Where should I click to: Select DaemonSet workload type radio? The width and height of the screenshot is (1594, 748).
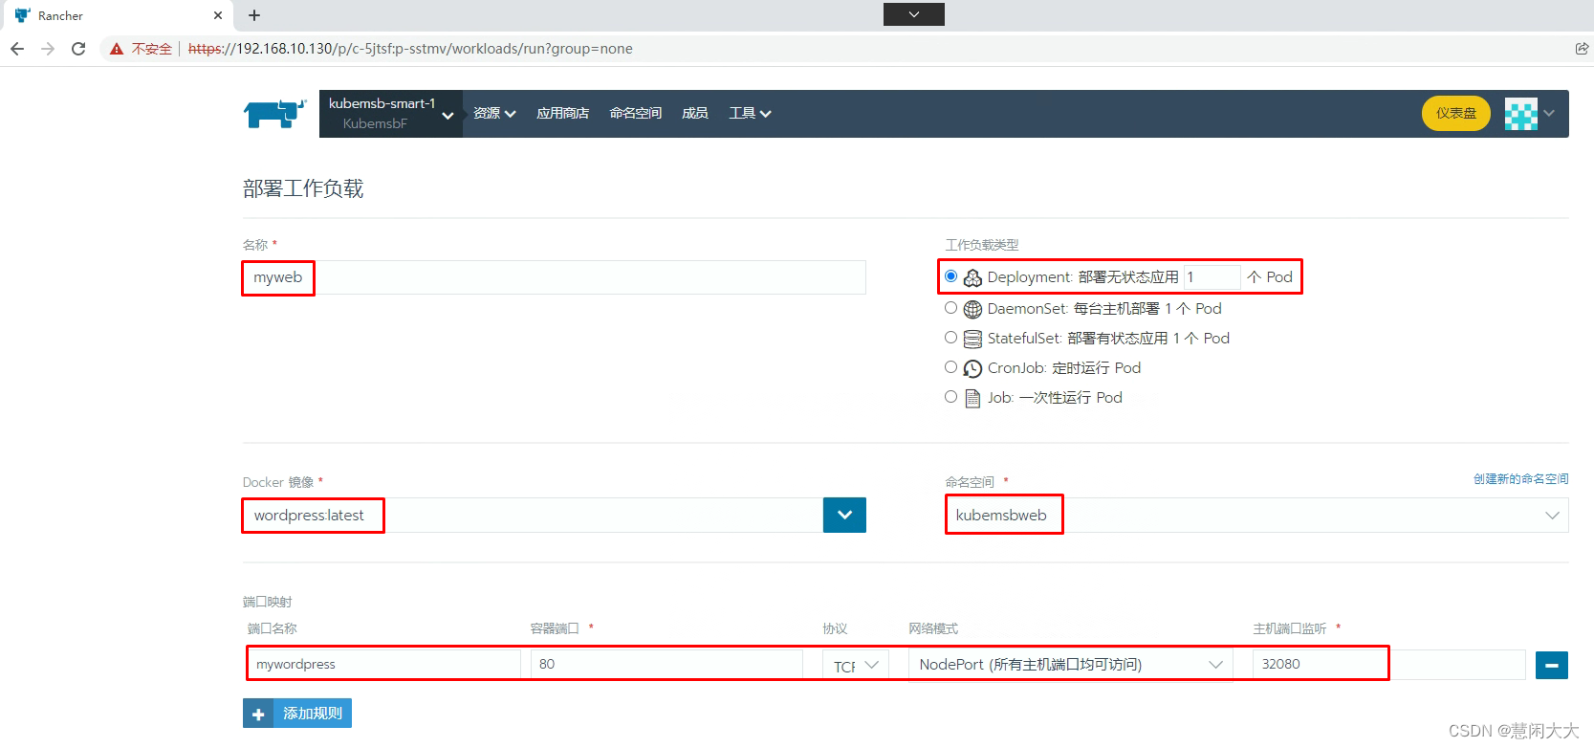[950, 308]
